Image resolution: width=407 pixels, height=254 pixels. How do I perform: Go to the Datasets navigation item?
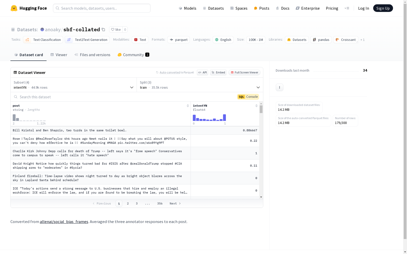[213, 8]
